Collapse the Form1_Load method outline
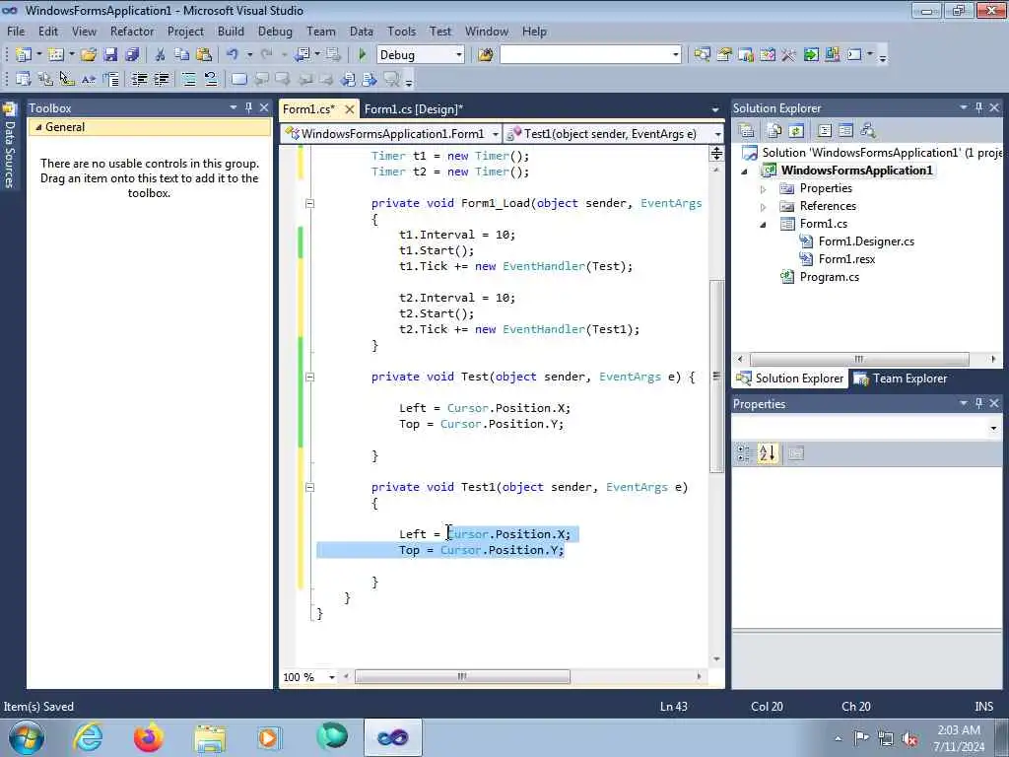 [x=309, y=203]
